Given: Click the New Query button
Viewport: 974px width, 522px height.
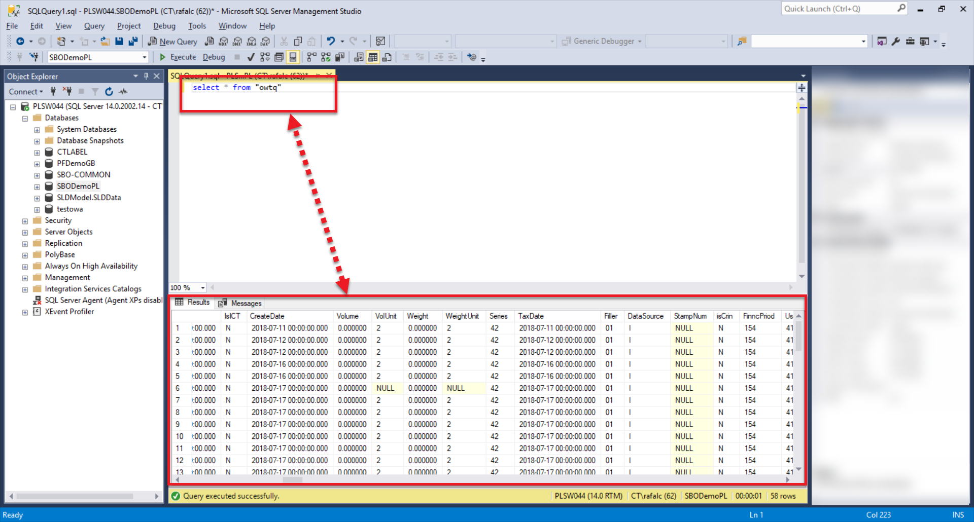Looking at the screenshot, I should click(172, 42).
